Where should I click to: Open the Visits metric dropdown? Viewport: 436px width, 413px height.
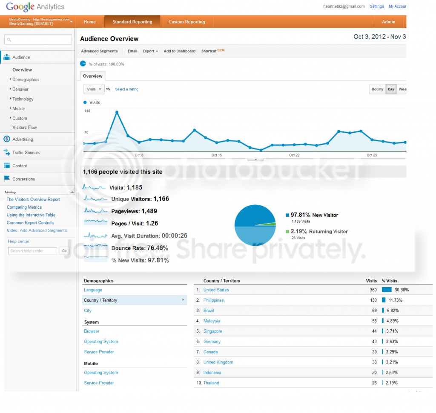tap(94, 89)
